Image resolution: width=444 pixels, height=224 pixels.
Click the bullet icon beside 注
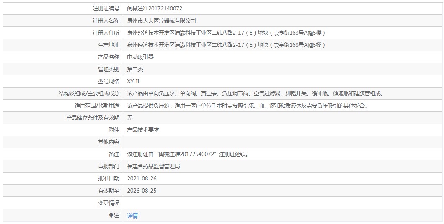(x=111, y=216)
